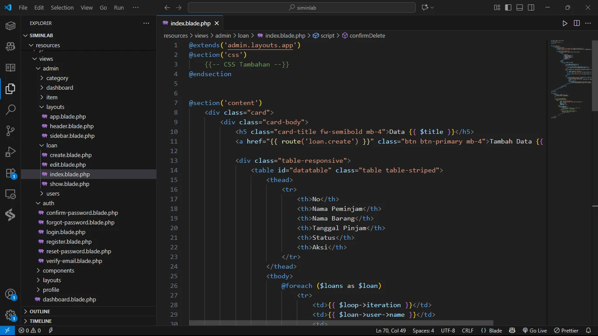Open notifications bell in status bar

[588, 331]
